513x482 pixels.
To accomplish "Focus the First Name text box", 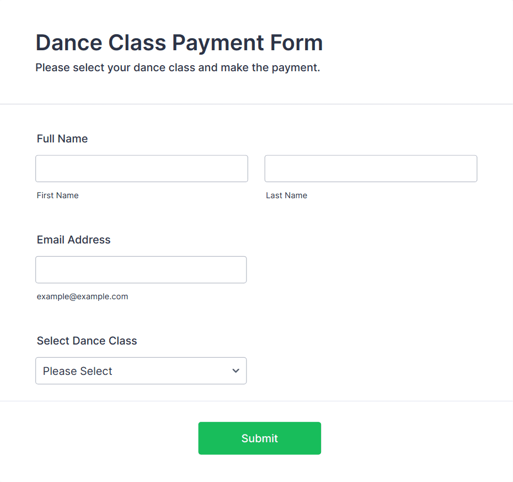I will (142, 168).
